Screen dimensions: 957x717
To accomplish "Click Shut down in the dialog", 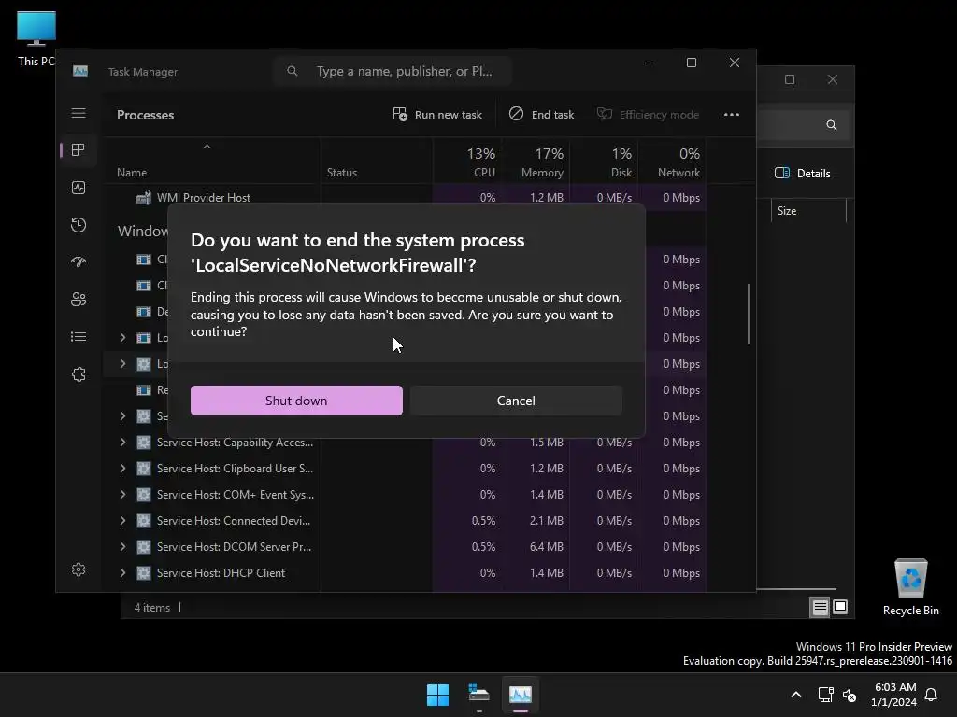I will [x=296, y=401].
